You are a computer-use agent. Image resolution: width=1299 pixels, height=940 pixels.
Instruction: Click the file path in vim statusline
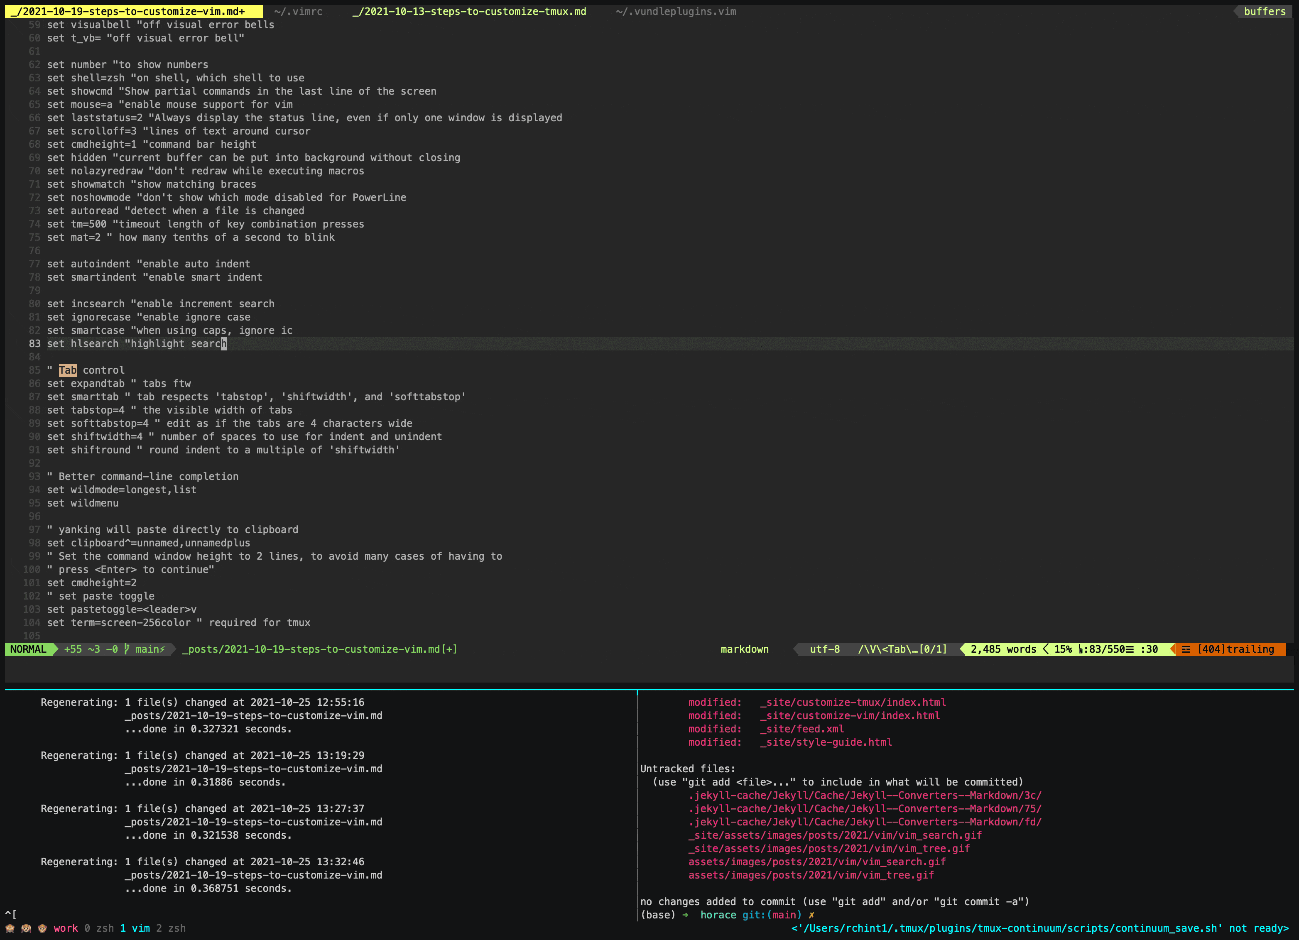(320, 649)
